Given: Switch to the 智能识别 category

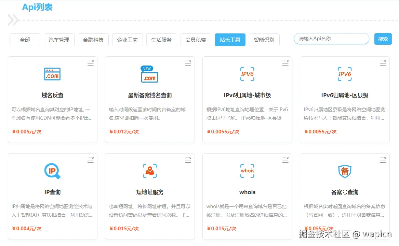Looking at the screenshot, I should point(264,40).
